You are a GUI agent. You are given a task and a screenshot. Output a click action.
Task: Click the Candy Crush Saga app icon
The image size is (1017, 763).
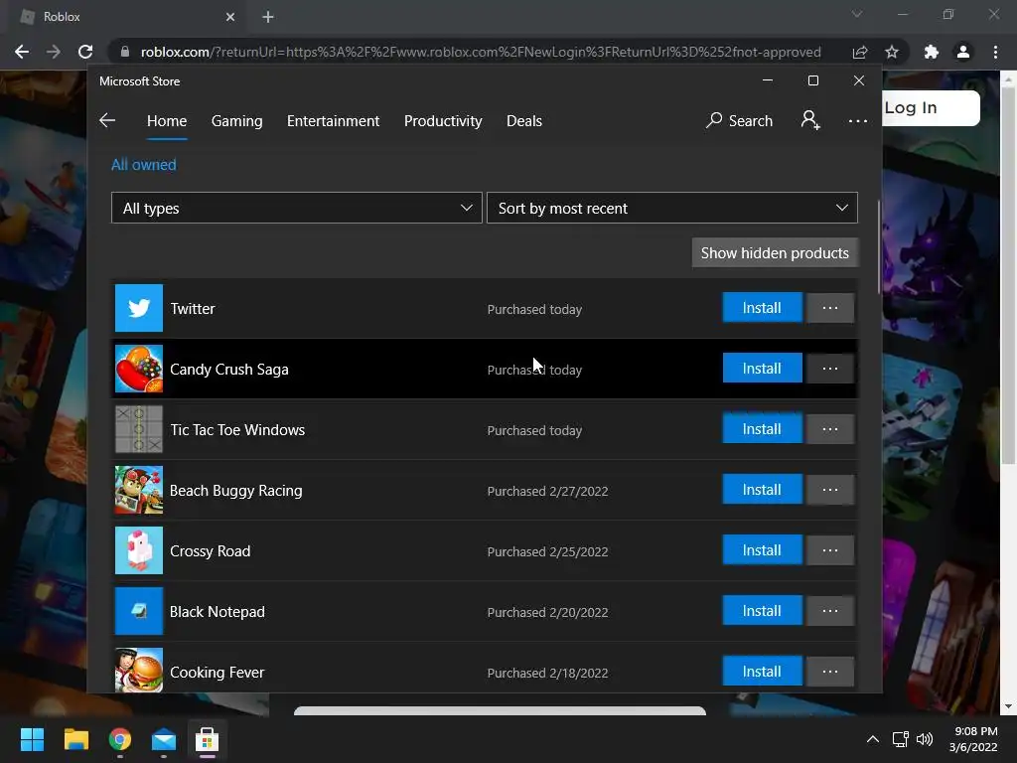click(139, 369)
